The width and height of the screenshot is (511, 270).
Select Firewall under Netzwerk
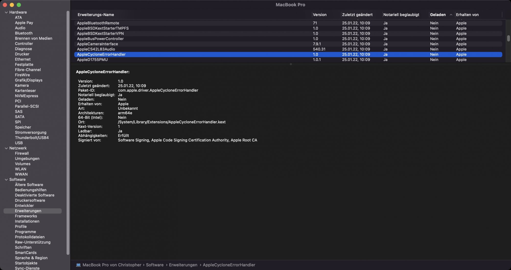tap(22, 153)
